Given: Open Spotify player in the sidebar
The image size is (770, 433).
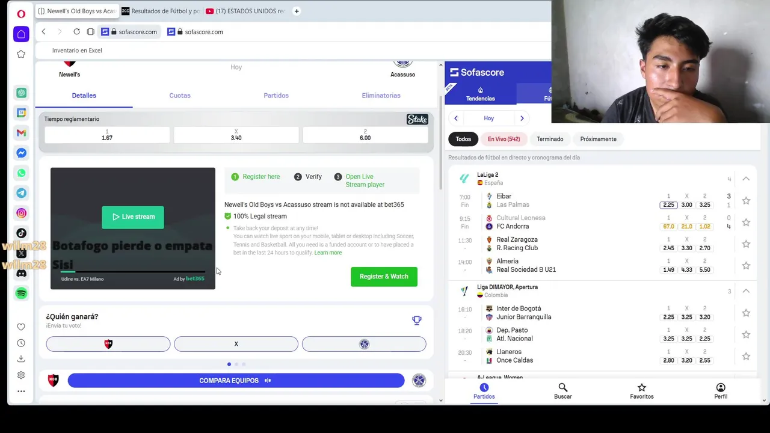Looking at the screenshot, I should pos(21,293).
